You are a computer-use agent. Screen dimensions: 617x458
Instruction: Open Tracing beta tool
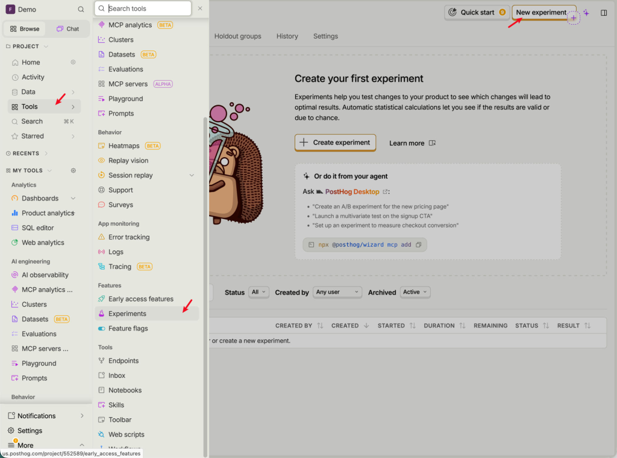coord(147,267)
